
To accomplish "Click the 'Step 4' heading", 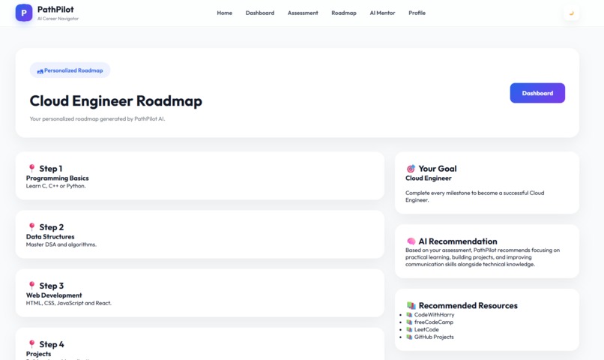I will tap(52, 344).
